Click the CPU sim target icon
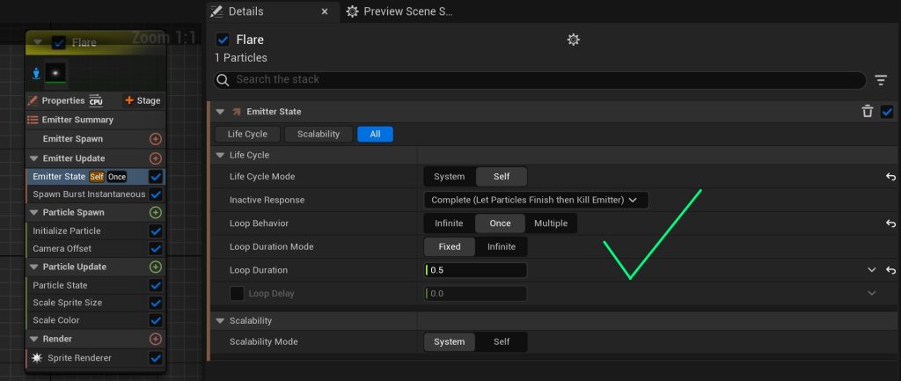 (x=96, y=100)
